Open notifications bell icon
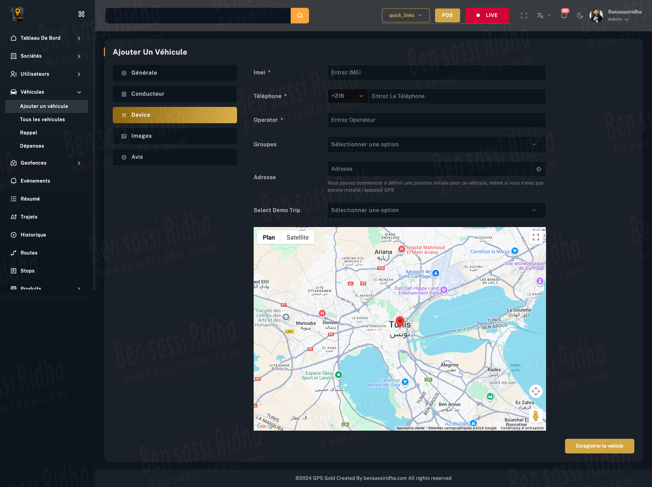Viewport: 652px width, 487px height. pos(564,16)
